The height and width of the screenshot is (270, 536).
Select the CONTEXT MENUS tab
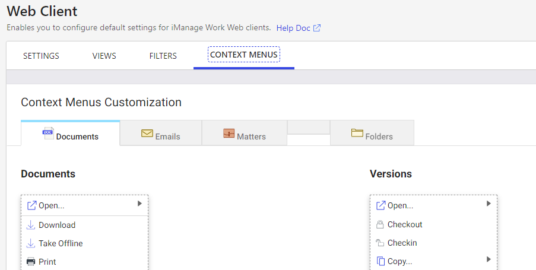[244, 55]
